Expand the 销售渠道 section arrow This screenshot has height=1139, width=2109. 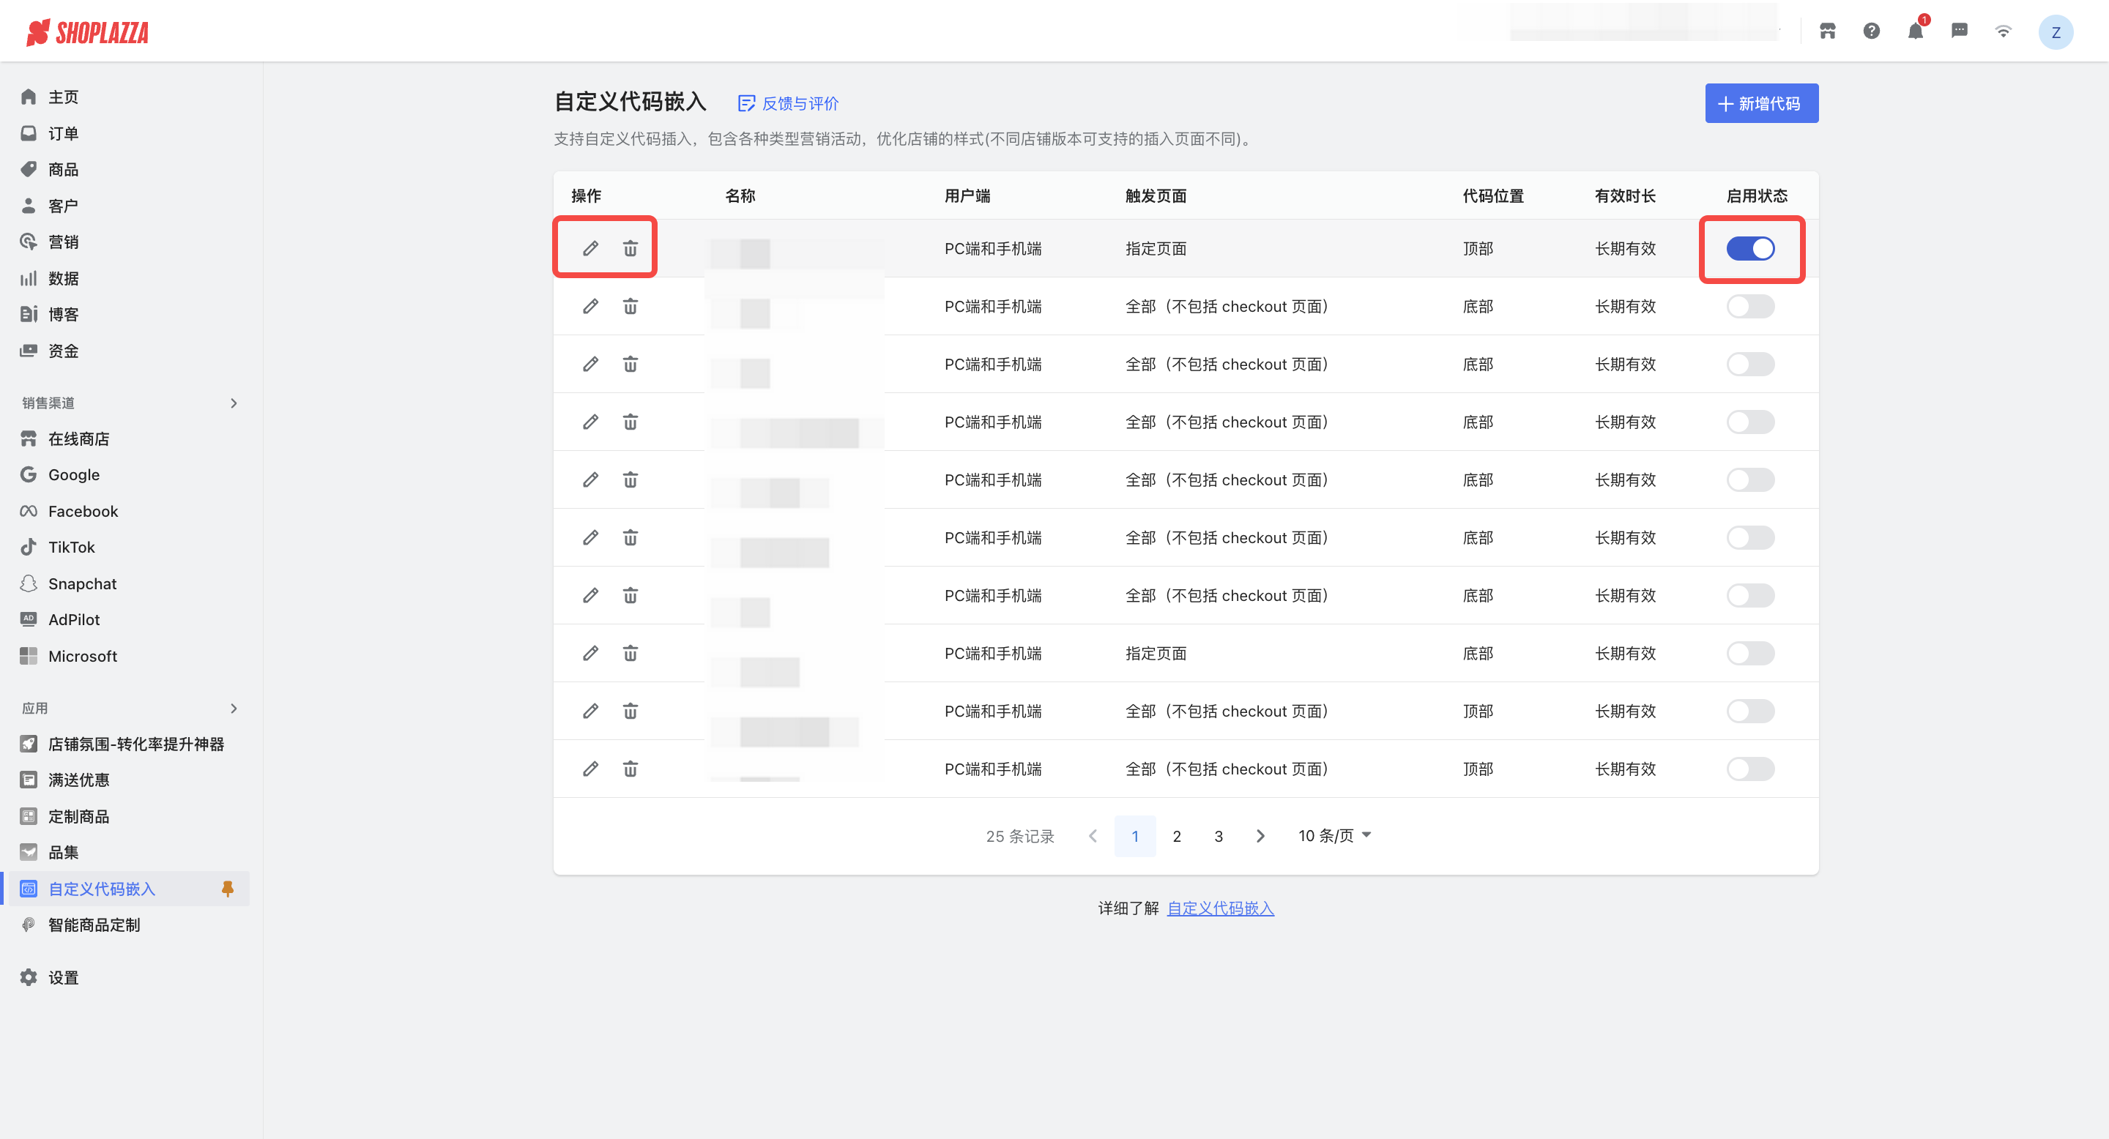pyautogui.click(x=234, y=403)
